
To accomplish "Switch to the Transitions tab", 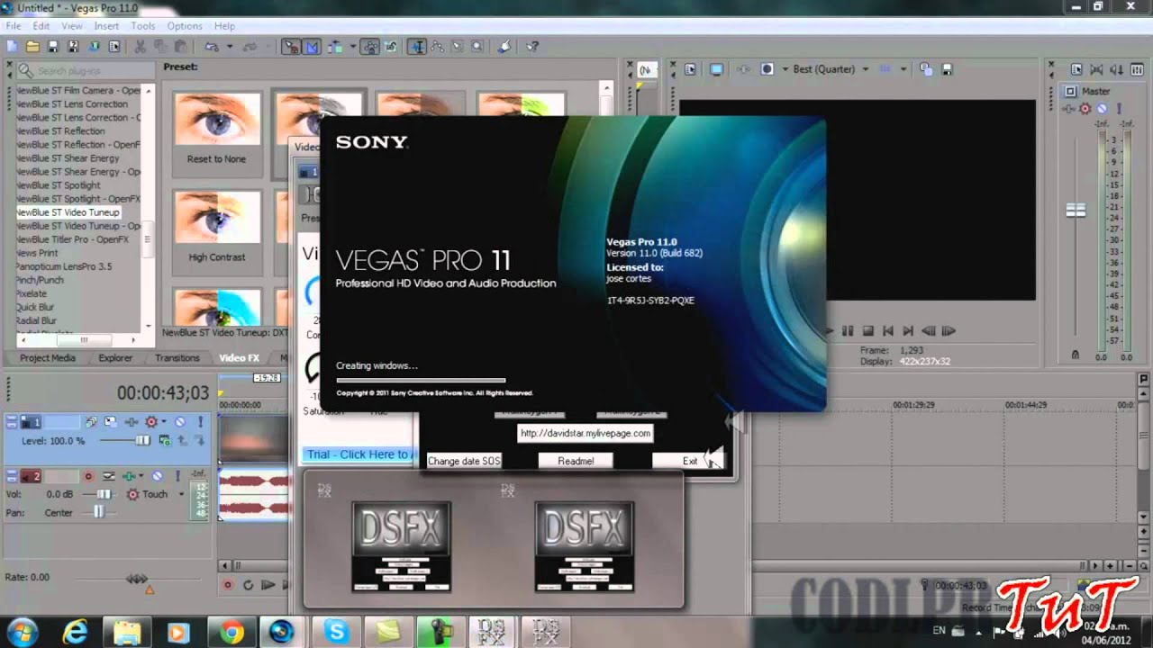I will 177,357.
